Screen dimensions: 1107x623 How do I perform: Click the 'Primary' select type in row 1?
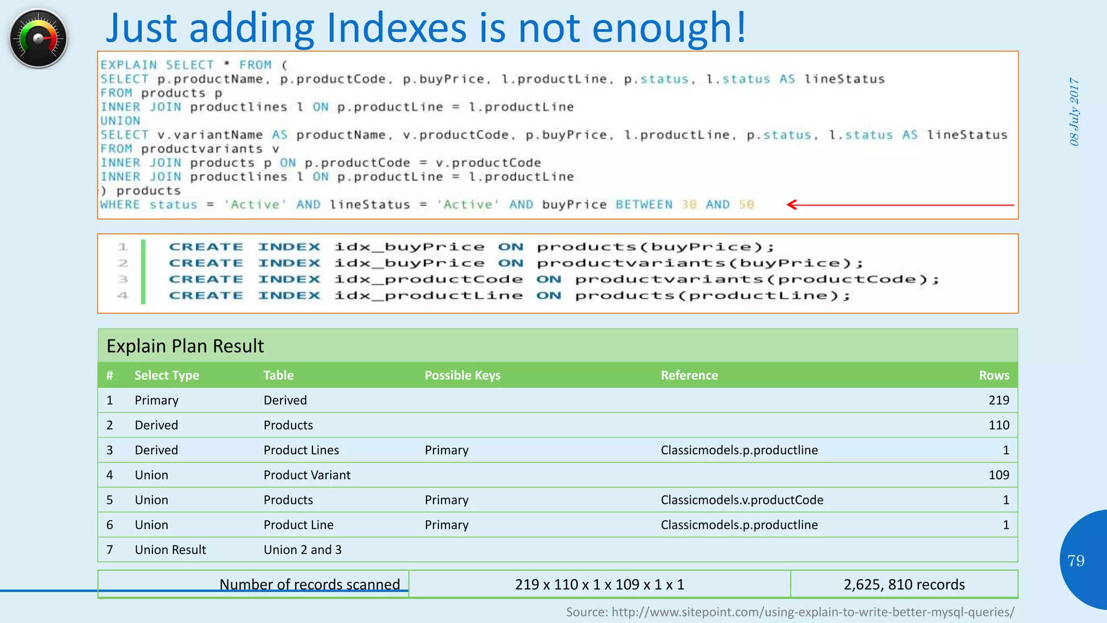click(x=156, y=400)
